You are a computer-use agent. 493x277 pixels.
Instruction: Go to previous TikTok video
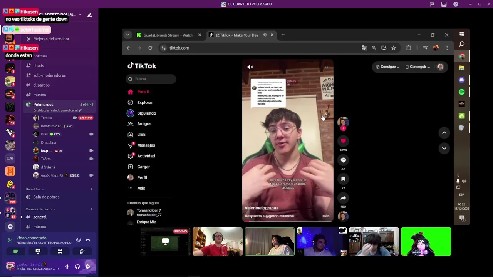coord(444,133)
